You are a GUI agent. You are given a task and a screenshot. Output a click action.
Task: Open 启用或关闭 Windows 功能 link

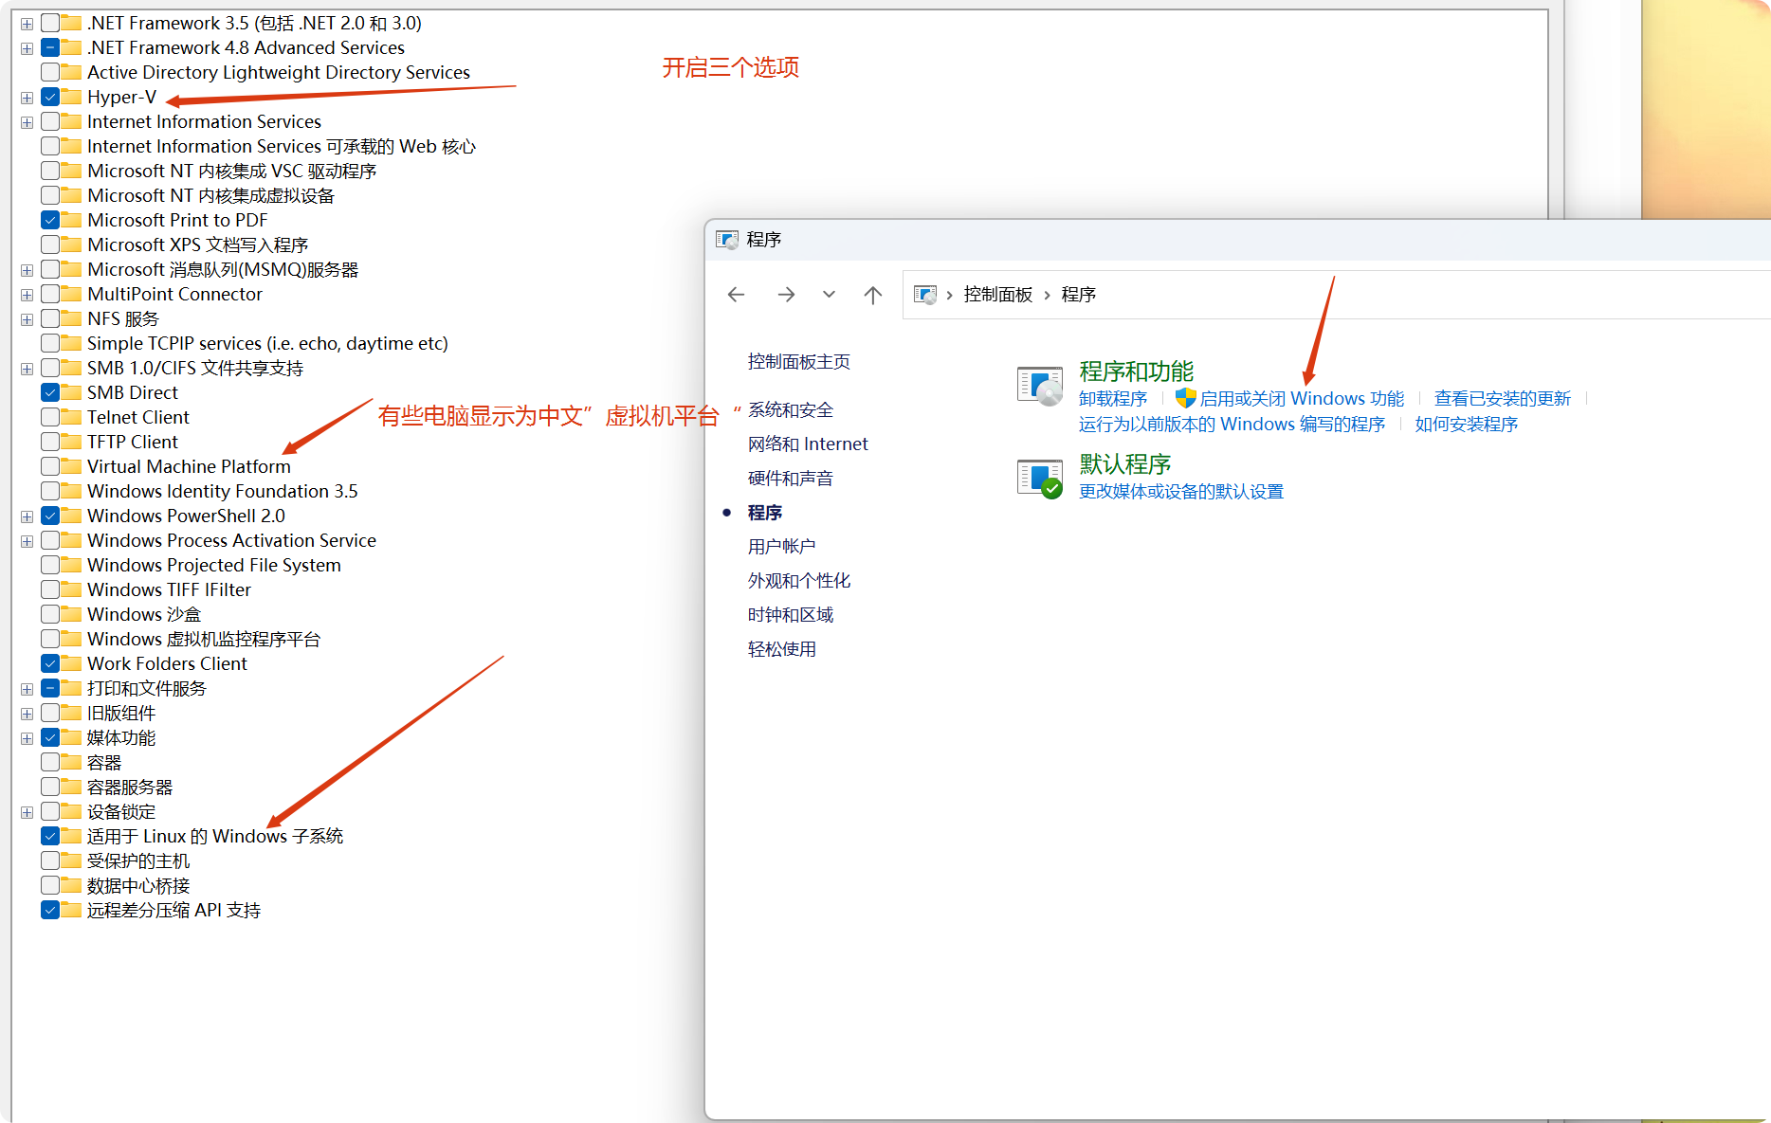(1302, 398)
